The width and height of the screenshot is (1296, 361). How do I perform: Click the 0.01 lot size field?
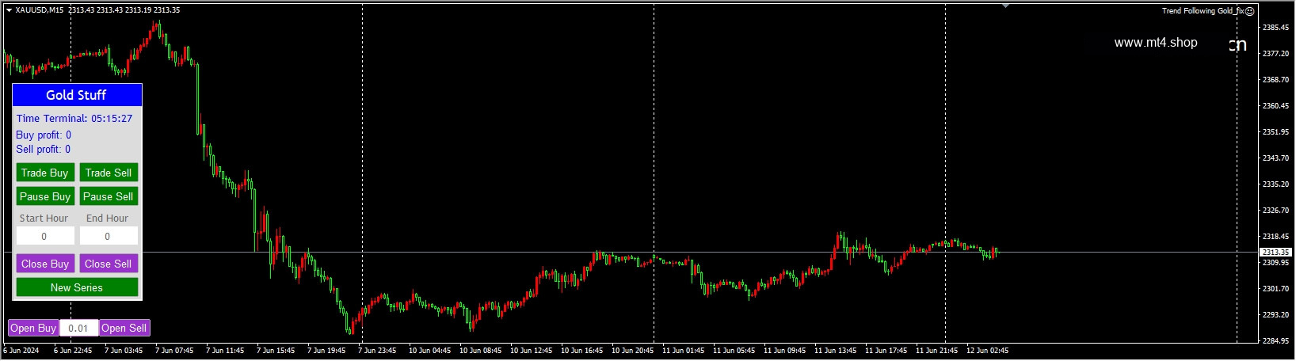tap(79, 328)
